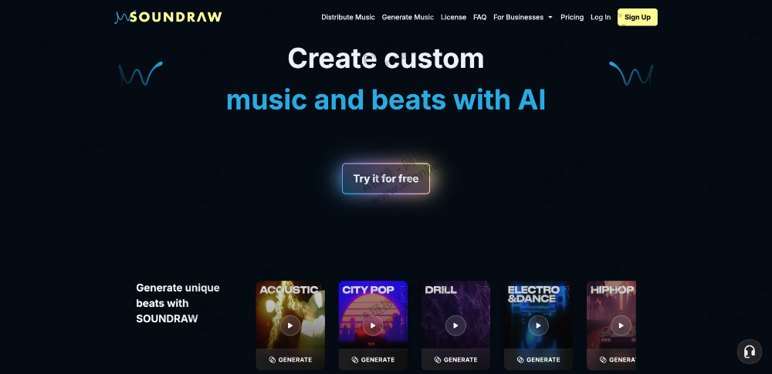Play the Hiphop genre preview

[x=621, y=325]
